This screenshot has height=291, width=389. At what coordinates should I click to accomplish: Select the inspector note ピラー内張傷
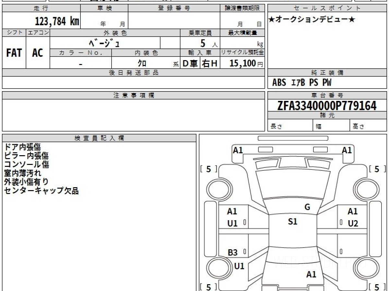coord(26,156)
